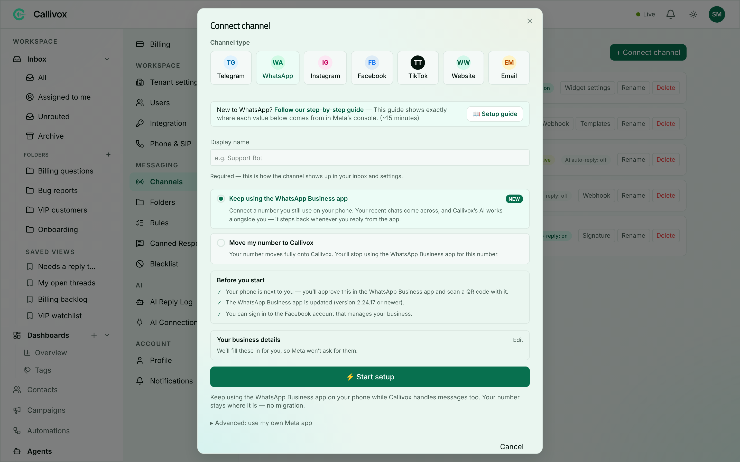This screenshot has height=462, width=740.
Task: Cancel the Connect channel dialog
Action: click(x=512, y=447)
